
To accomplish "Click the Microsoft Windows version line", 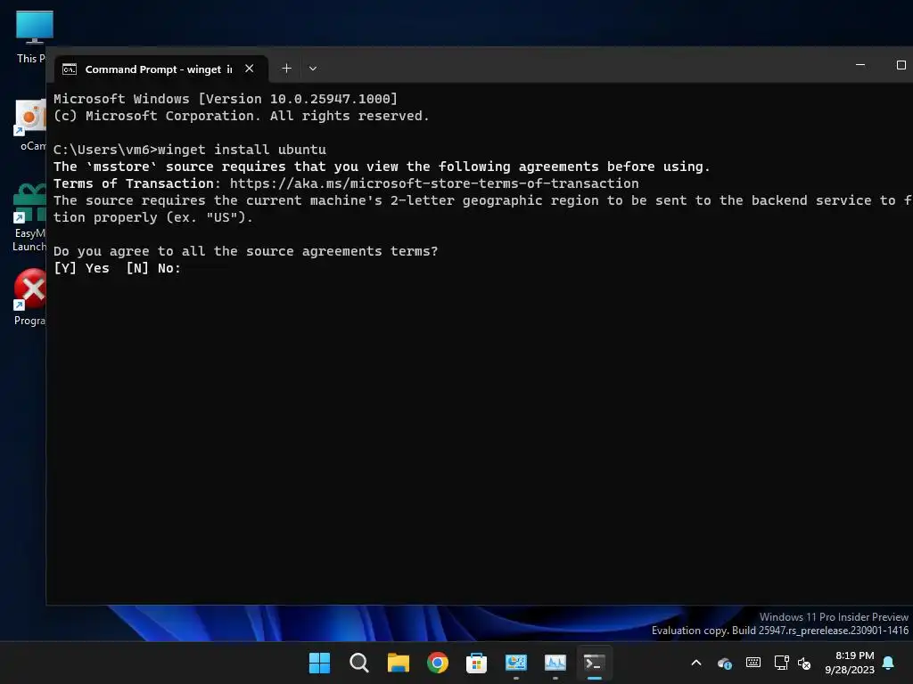I will click(226, 99).
